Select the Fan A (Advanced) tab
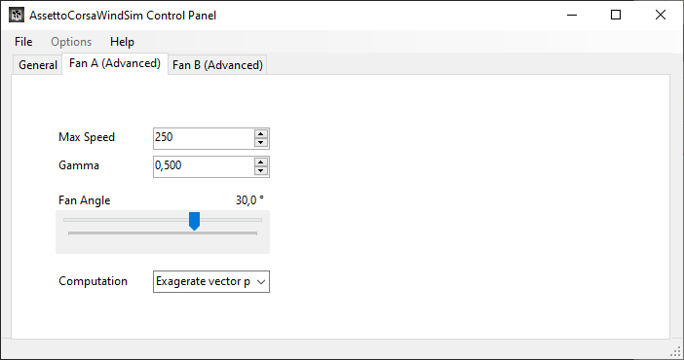This screenshot has width=684, height=360. pos(115,63)
